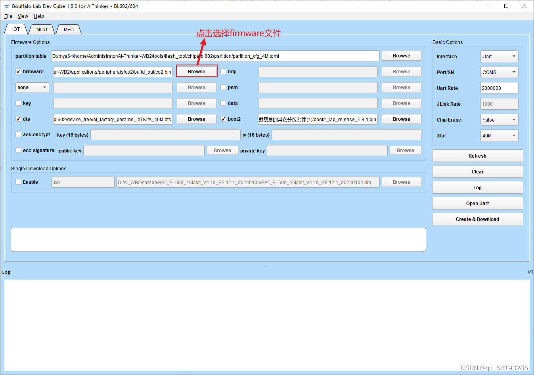Click the Single Download address field 0x0
Viewport: 534px width, 375px height.
pyautogui.click(x=83, y=182)
